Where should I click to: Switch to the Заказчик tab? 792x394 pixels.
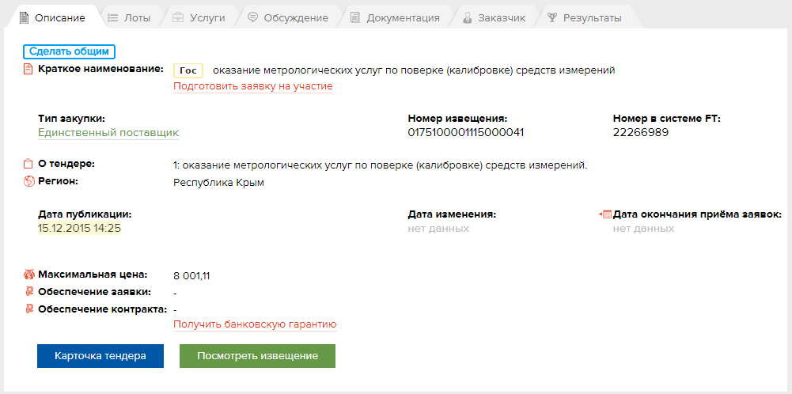(495, 17)
